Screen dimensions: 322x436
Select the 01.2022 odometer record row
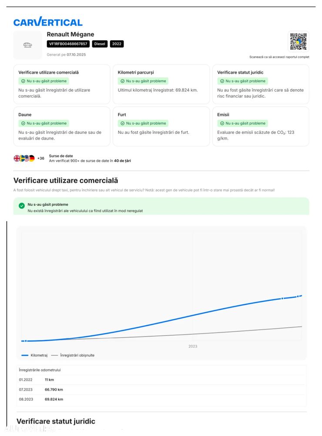[161, 379]
